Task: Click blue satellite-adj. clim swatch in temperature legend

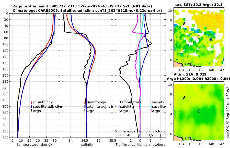Action: pyautogui.click(x=31, y=106)
